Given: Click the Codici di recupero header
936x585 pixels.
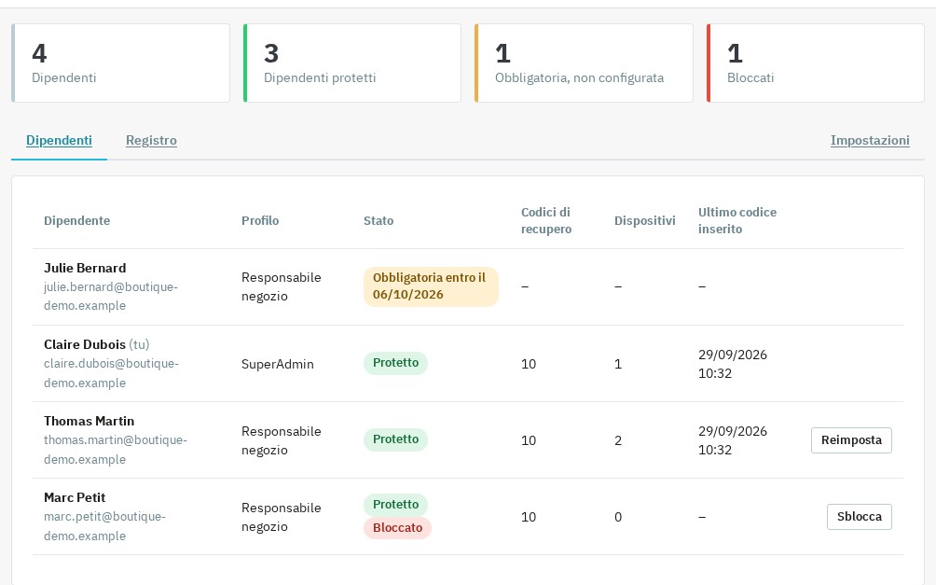Looking at the screenshot, I should [x=546, y=220].
